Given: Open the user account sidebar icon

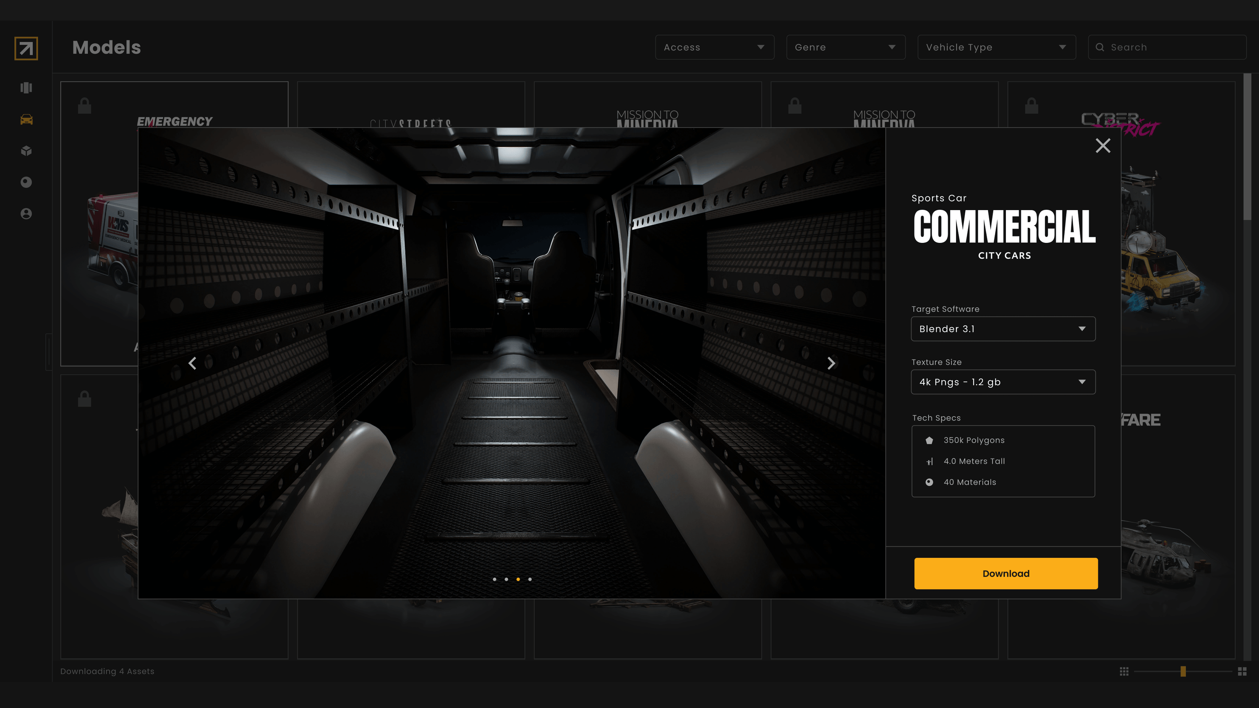Looking at the screenshot, I should pos(26,213).
